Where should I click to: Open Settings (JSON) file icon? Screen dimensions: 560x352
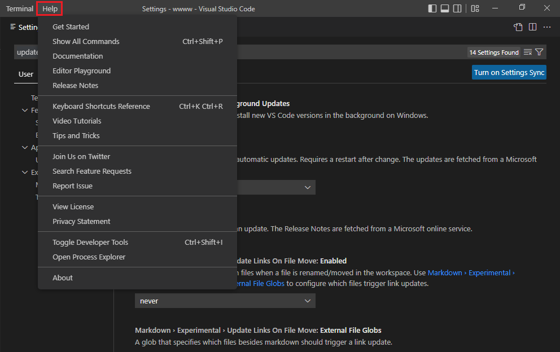point(518,27)
